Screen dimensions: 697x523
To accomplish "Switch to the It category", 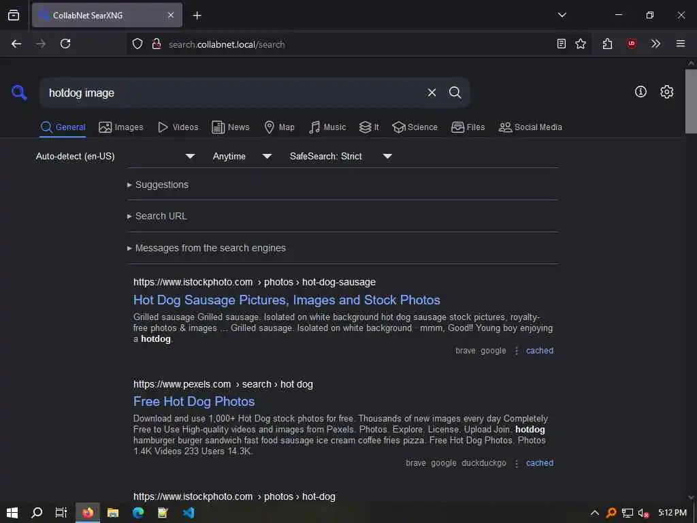I will 369,127.
